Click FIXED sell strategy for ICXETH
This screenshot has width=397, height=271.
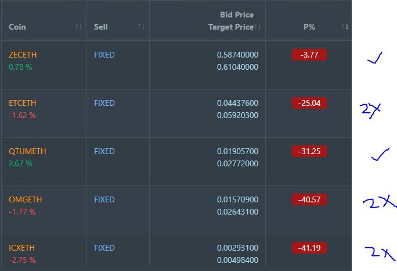104,248
